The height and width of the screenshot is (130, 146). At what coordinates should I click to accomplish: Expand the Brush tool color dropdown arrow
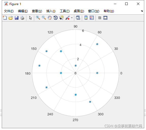(x=72, y=18)
